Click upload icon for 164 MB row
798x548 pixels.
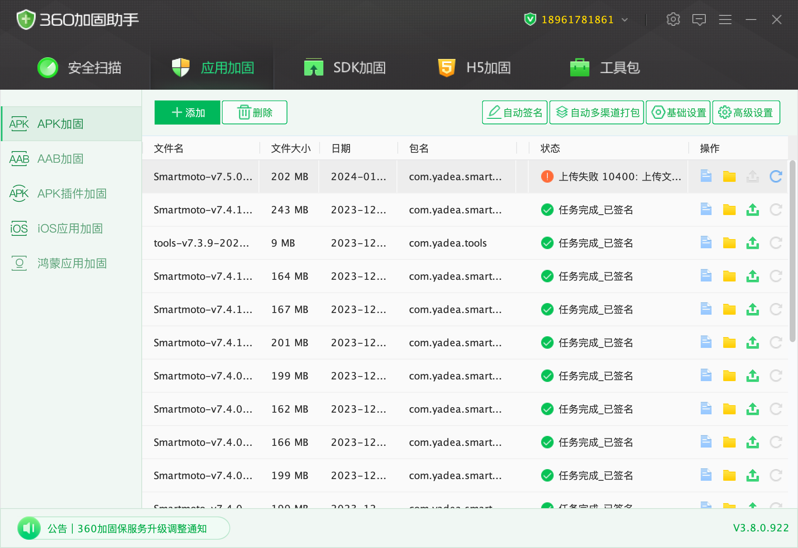click(x=752, y=276)
